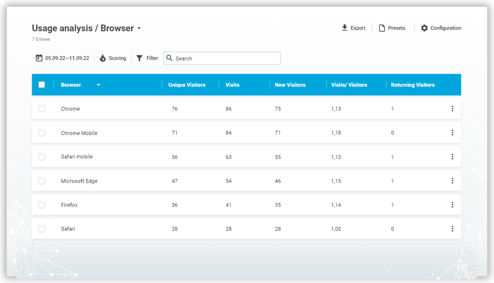Sort by the New Visitors column header
The width and height of the screenshot is (494, 283).
(x=290, y=85)
